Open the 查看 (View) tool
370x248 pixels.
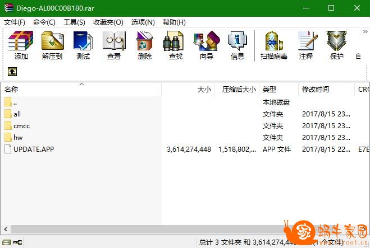[114, 45]
